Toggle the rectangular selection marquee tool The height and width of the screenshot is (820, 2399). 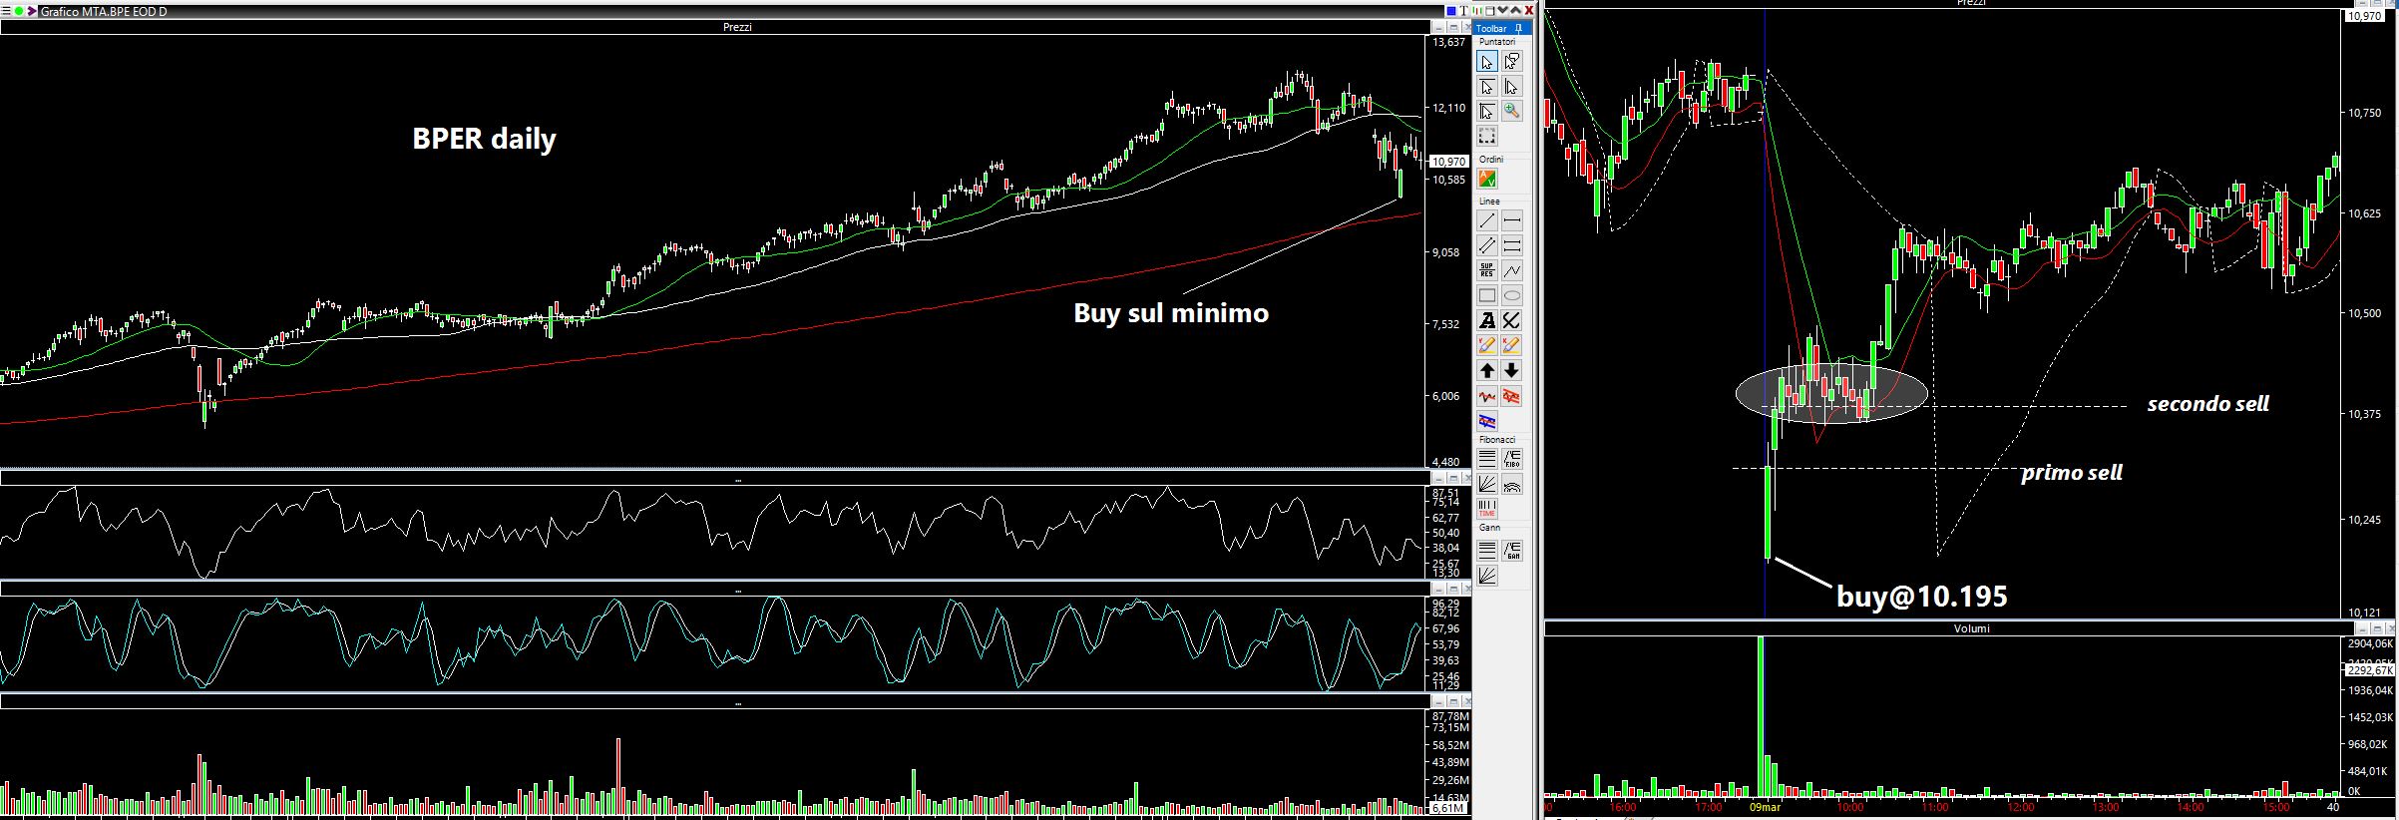click(1486, 137)
